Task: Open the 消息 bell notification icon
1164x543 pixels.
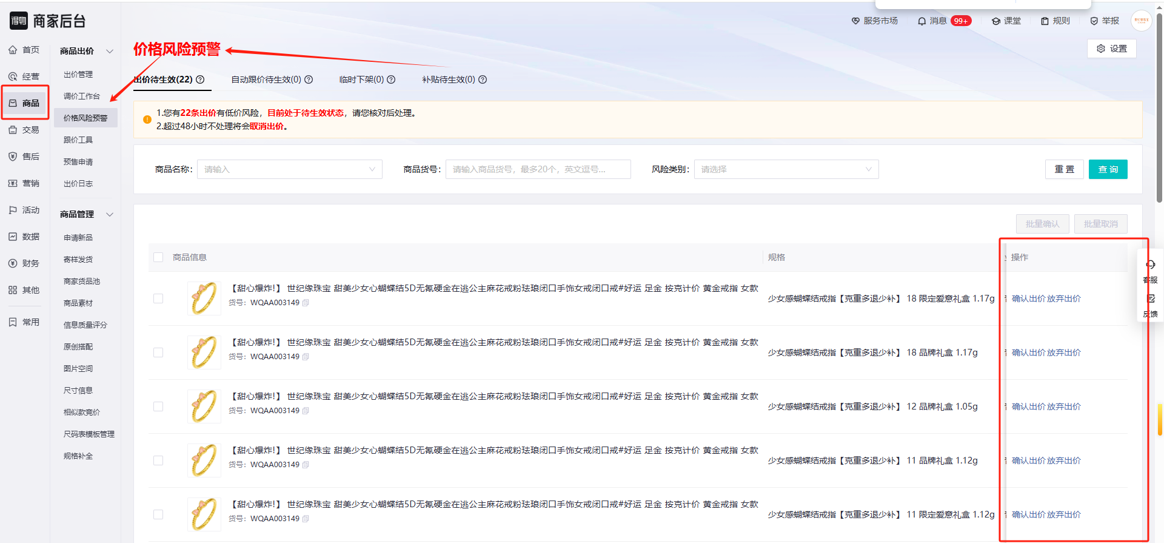Action: tap(921, 21)
